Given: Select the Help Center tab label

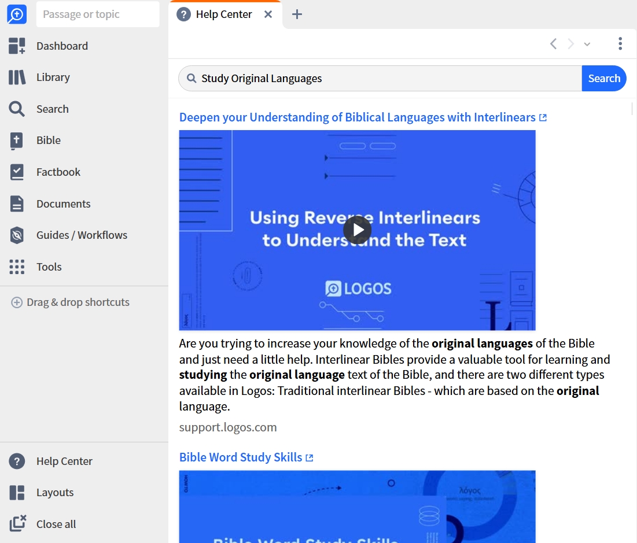Looking at the screenshot, I should click(x=224, y=14).
